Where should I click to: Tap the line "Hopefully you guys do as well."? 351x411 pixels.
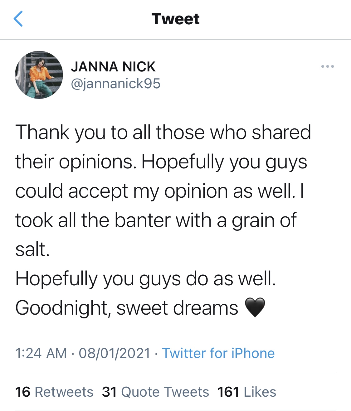click(145, 278)
